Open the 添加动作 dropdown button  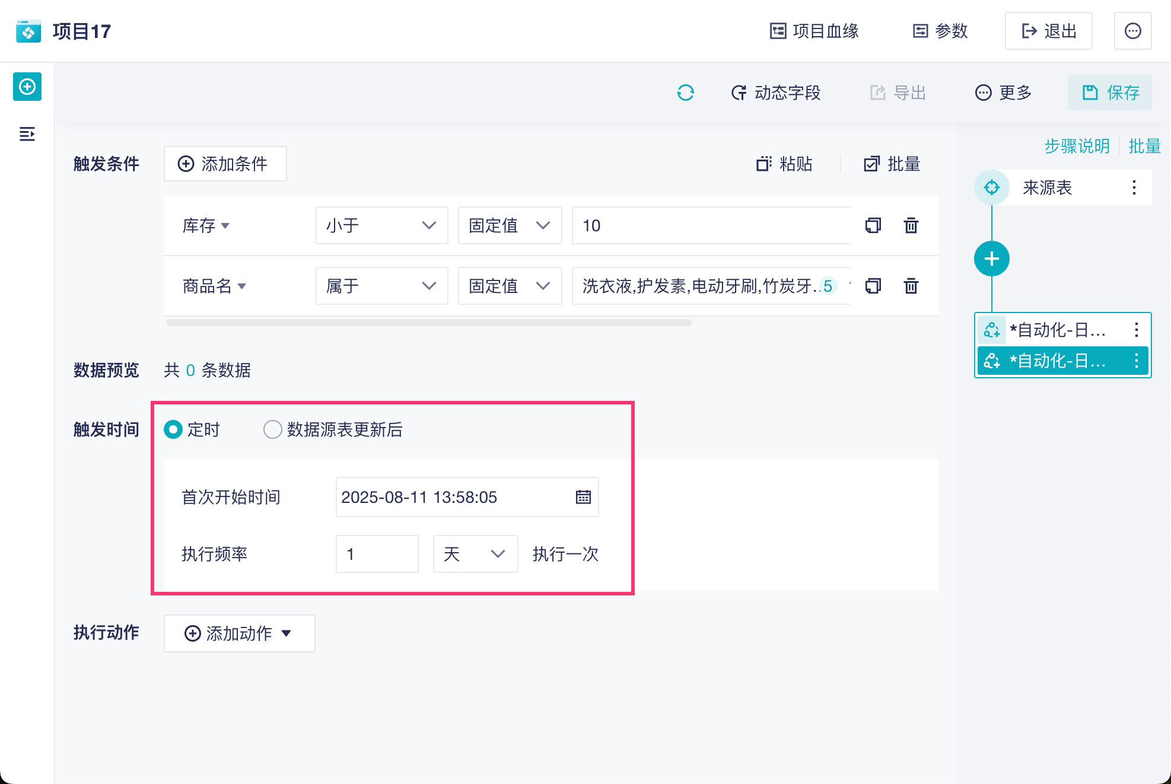239,633
